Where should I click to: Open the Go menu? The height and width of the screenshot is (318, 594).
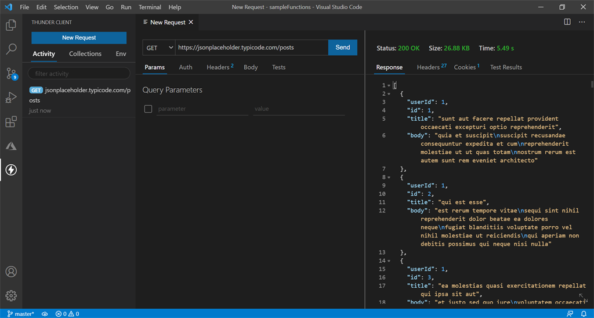pyautogui.click(x=110, y=7)
